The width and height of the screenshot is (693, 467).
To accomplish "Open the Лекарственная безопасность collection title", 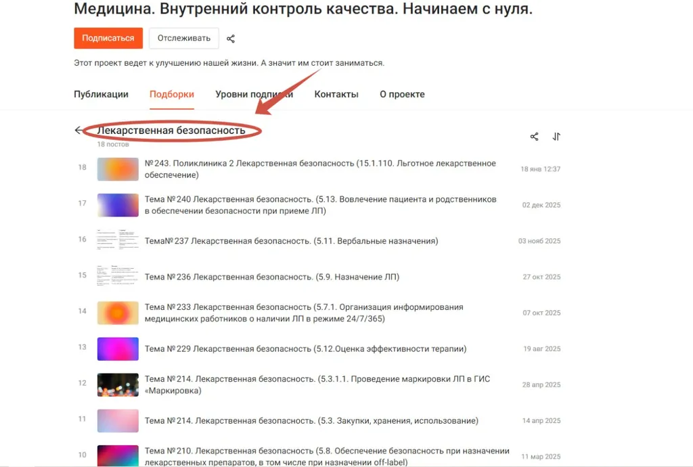I will [x=172, y=129].
